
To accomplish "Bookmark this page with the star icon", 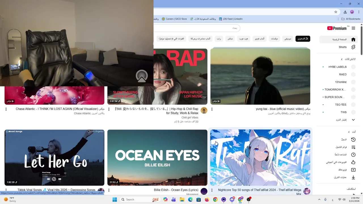I will [336, 12].
